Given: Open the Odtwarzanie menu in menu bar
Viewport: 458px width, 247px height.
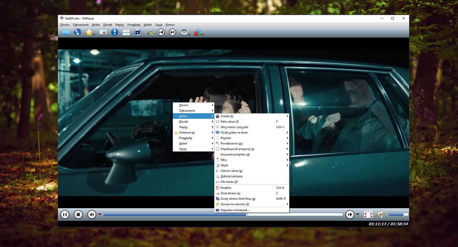Looking at the screenshot, I should tap(81, 25).
